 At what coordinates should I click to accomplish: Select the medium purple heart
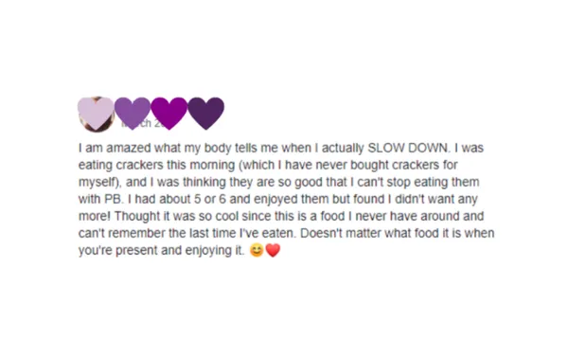[133, 113]
